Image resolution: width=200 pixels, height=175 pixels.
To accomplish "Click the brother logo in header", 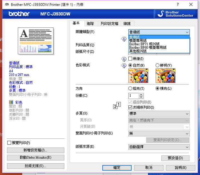I will (x=19, y=14).
